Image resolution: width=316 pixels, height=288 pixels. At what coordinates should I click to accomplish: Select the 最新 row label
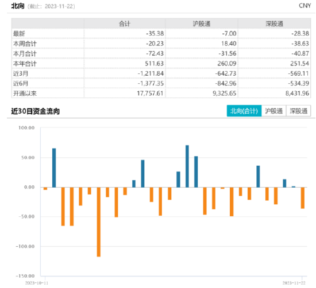point(19,34)
